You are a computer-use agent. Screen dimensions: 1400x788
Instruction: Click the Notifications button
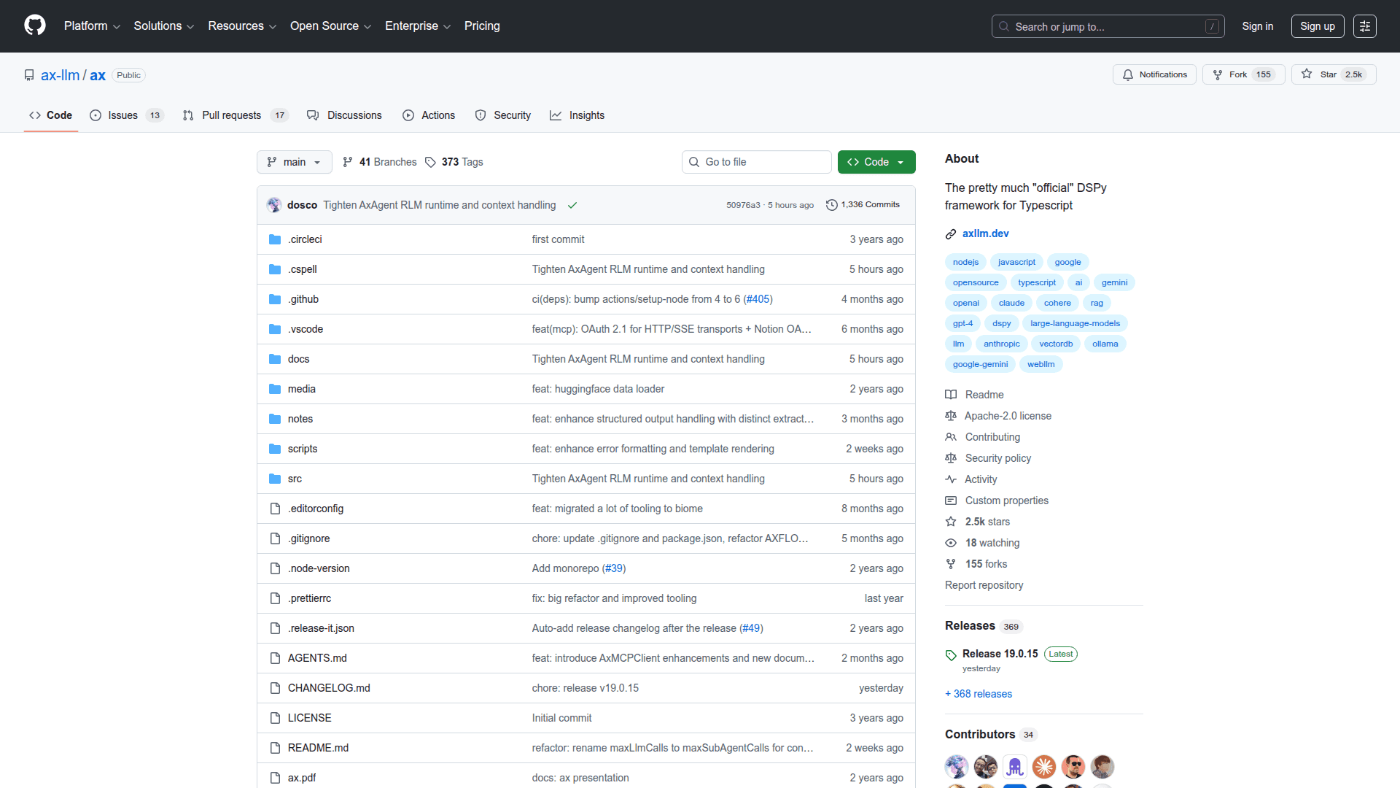tap(1154, 74)
